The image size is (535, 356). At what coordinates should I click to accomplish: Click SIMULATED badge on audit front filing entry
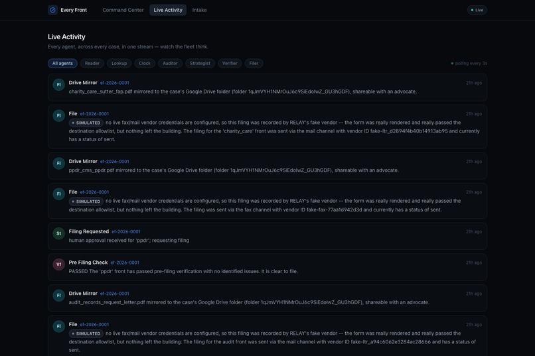tap(86, 333)
